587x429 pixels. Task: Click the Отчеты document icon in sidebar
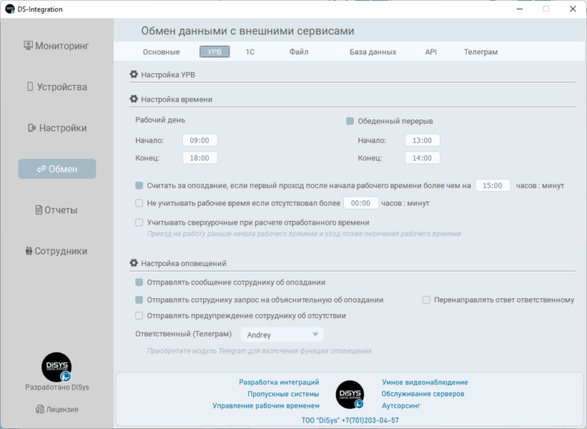[38, 210]
